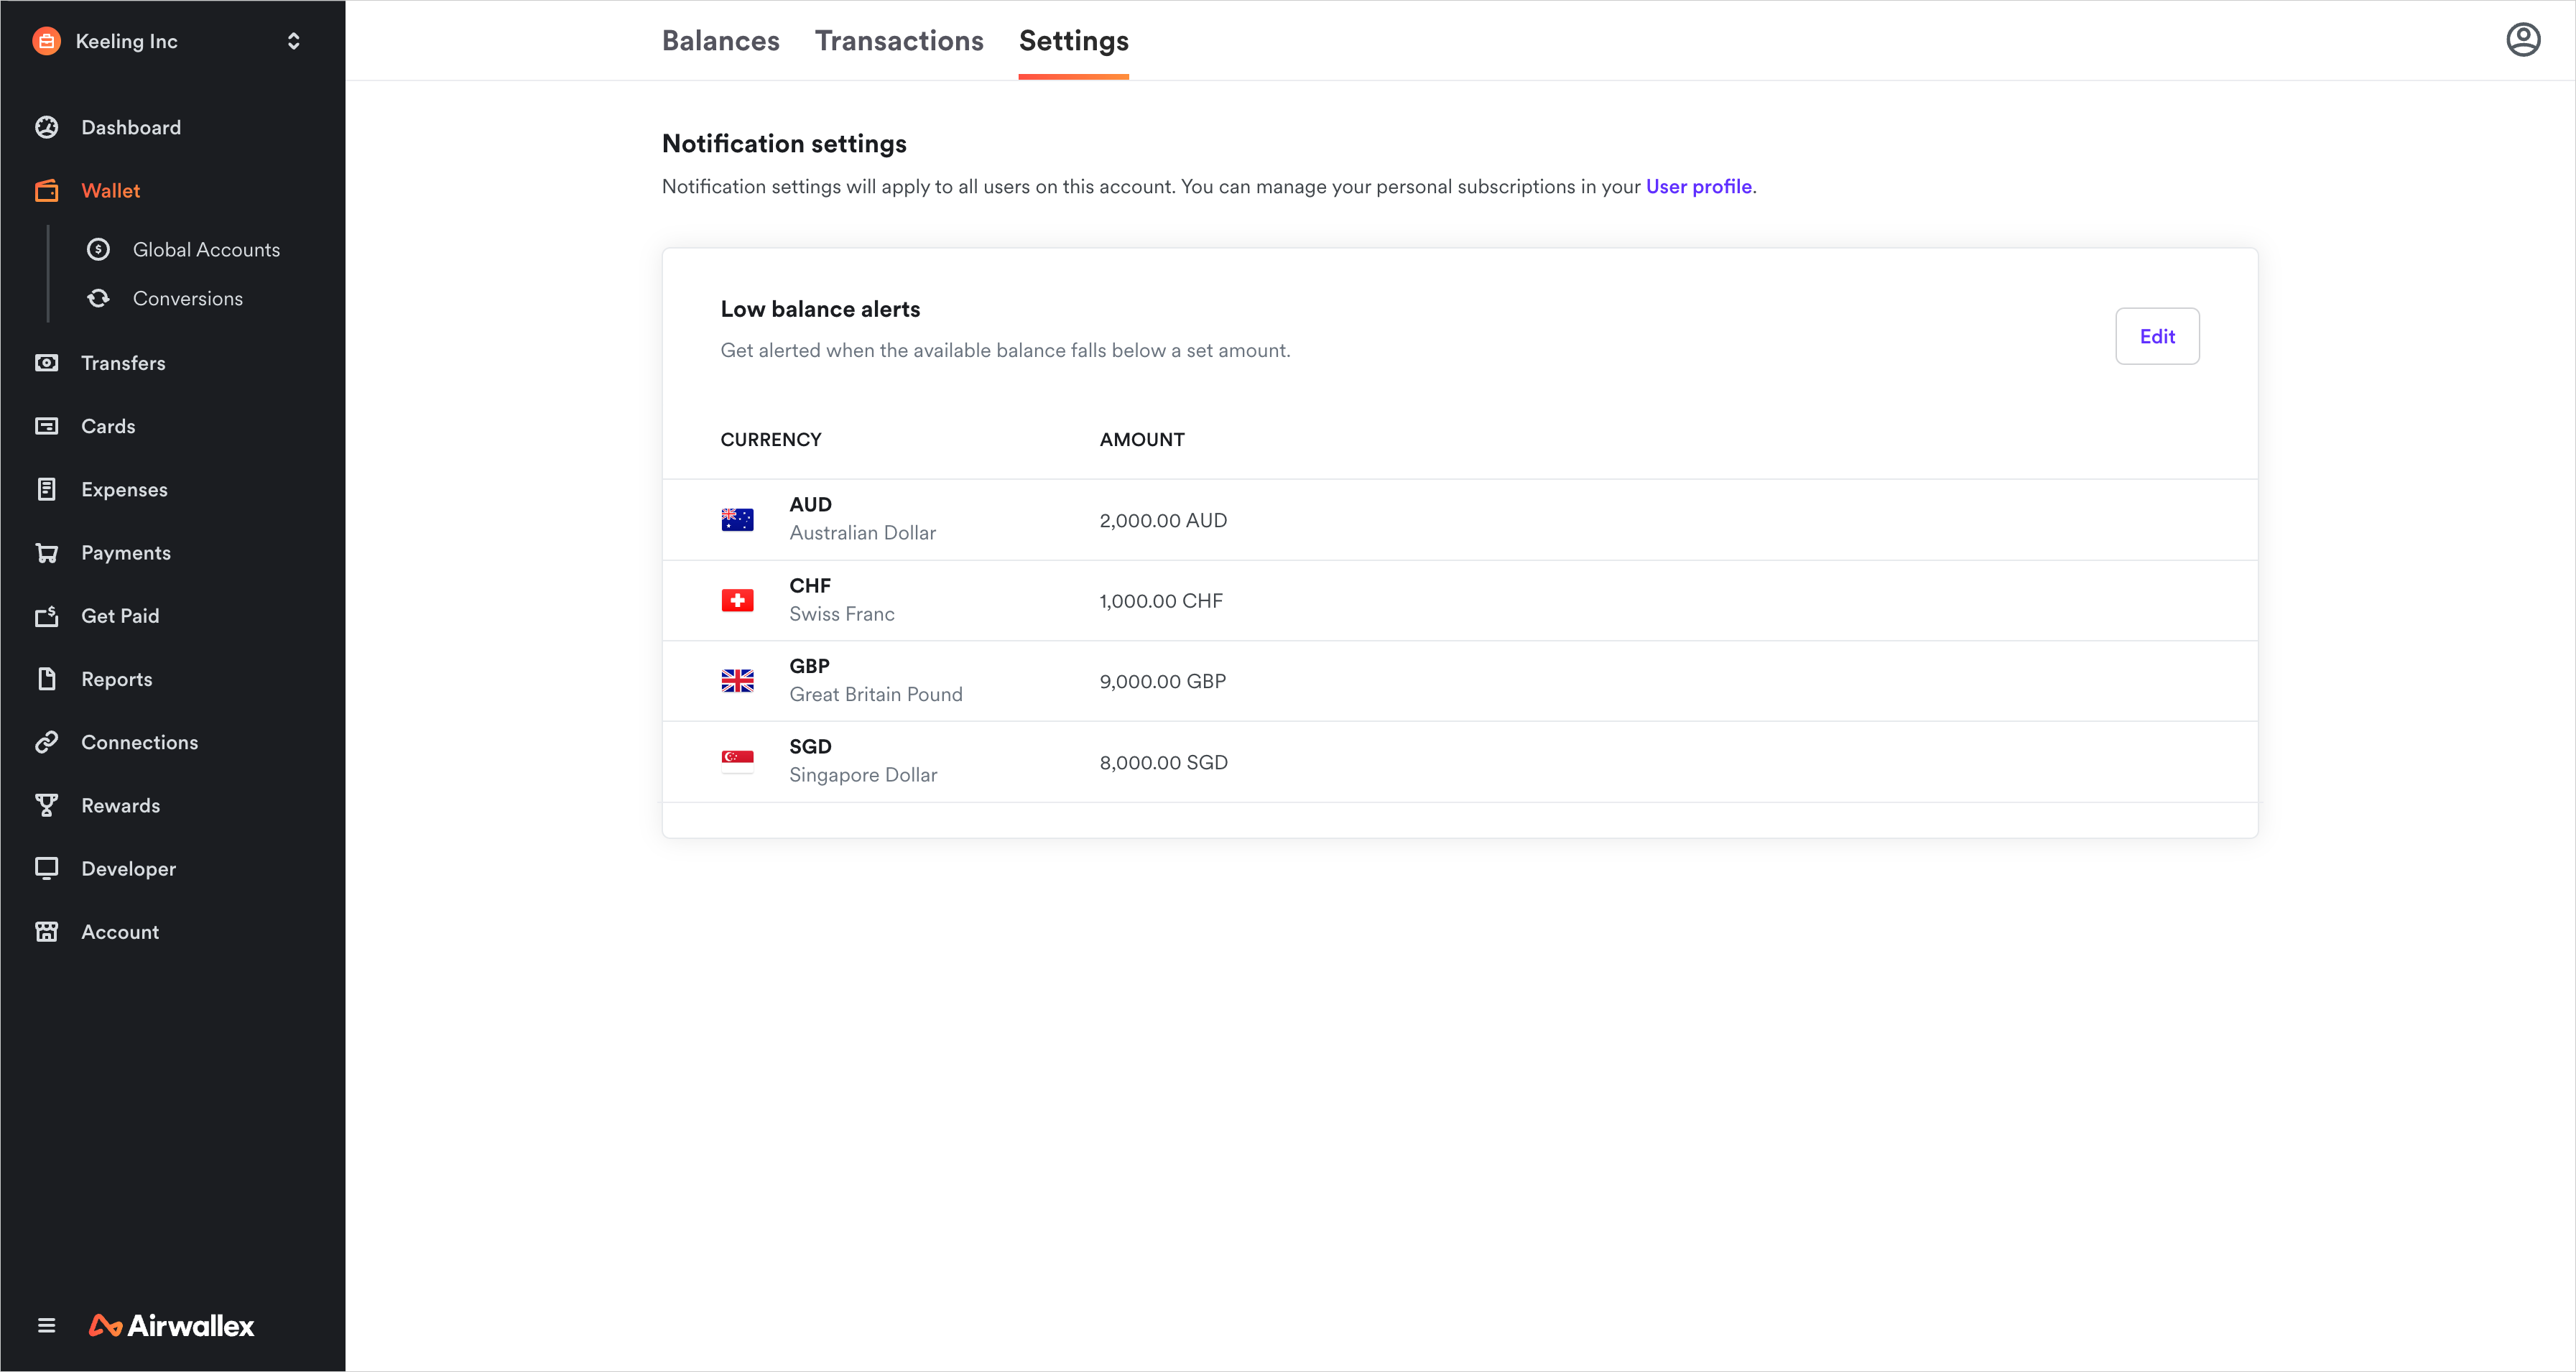Click the Singapore Dollar label
Screen dimensions: 2576x1372
point(863,775)
